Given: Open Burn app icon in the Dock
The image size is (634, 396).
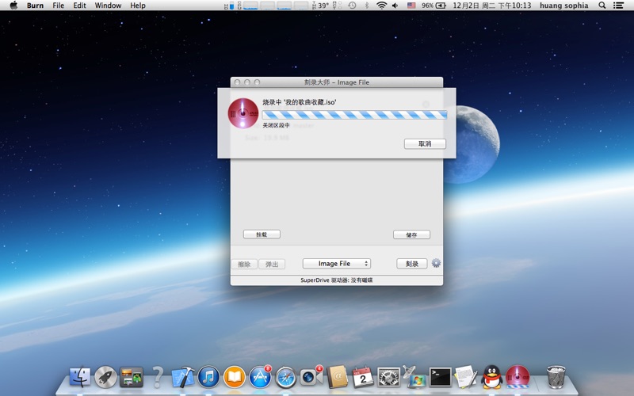Looking at the screenshot, I should point(518,377).
